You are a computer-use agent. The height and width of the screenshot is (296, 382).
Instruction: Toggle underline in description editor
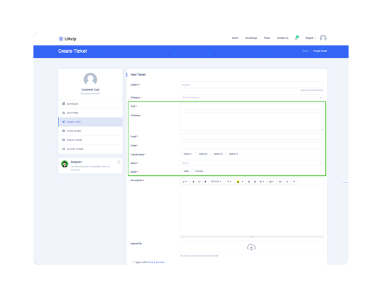click(x=199, y=182)
